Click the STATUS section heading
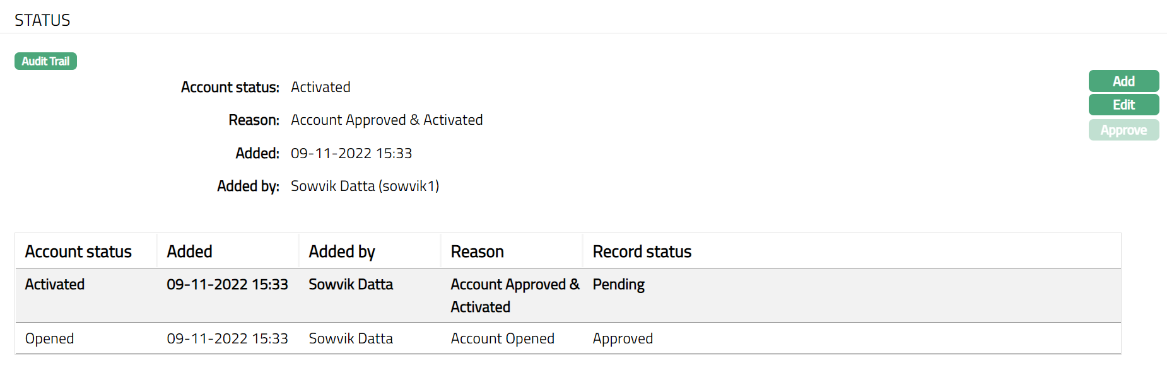This screenshot has width=1167, height=368. (42, 20)
